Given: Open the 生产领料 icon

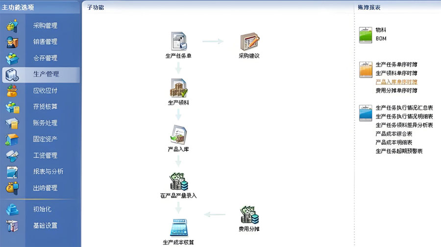Looking at the screenshot, I should [178, 88].
